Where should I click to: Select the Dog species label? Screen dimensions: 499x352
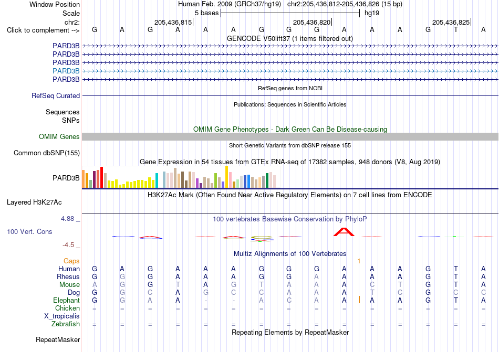(x=74, y=292)
